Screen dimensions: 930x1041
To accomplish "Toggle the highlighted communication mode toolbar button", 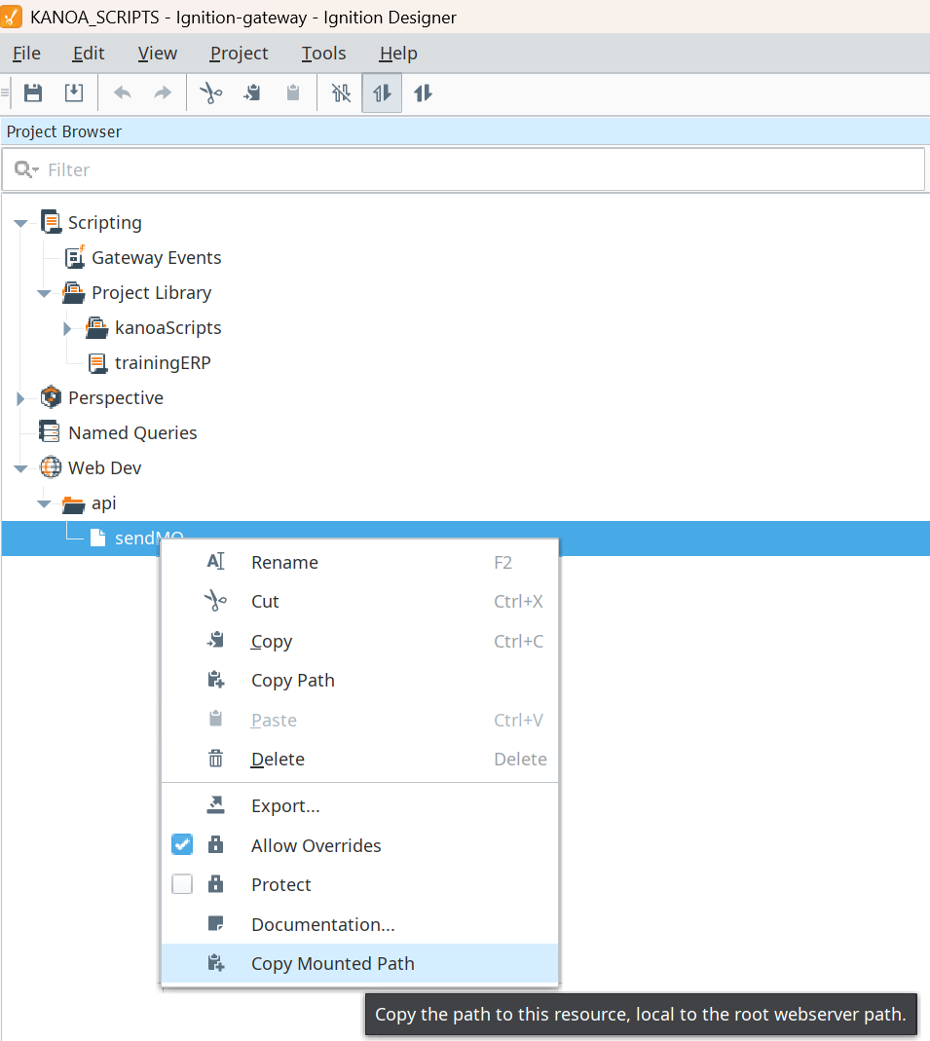I will tap(382, 93).
